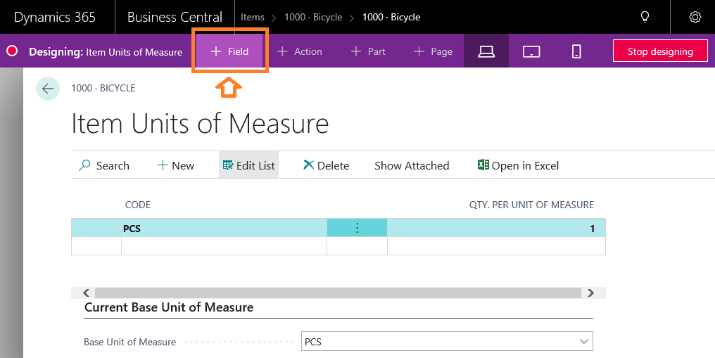Select the last 1000 · Bicycle breadcrumb
This screenshot has height=358, width=715.
tap(391, 18)
